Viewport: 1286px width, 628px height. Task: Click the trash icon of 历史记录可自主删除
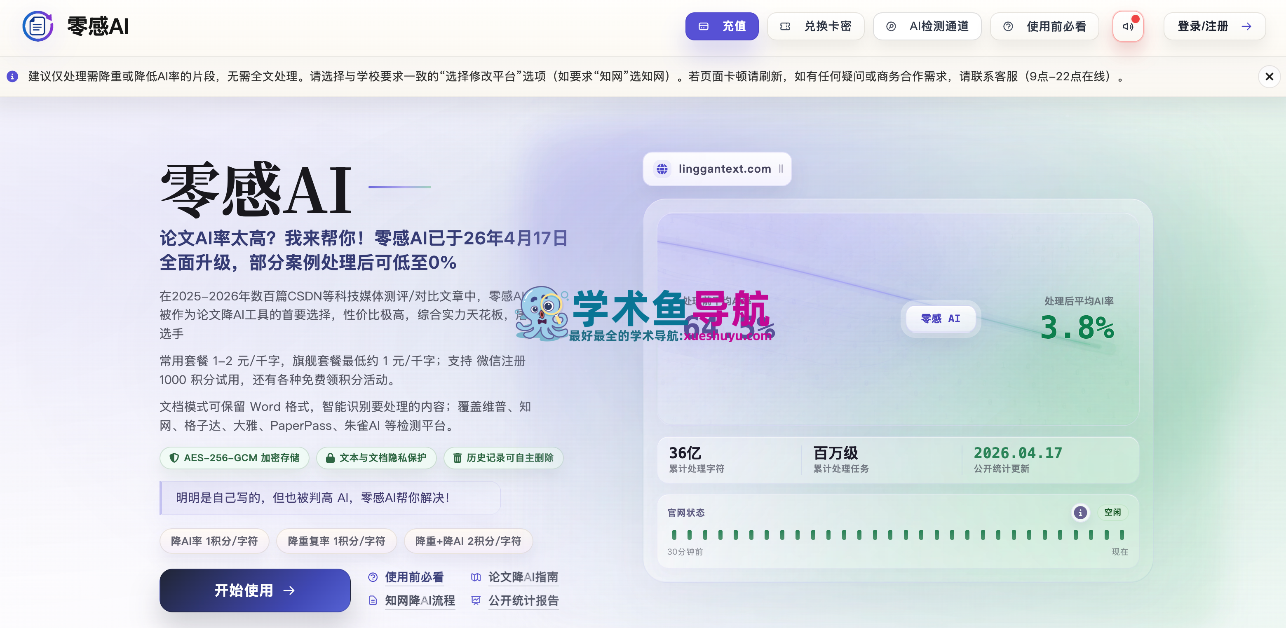point(457,458)
